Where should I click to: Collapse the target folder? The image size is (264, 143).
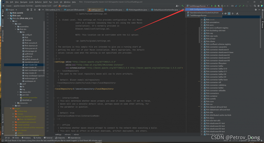(x=11, y=108)
